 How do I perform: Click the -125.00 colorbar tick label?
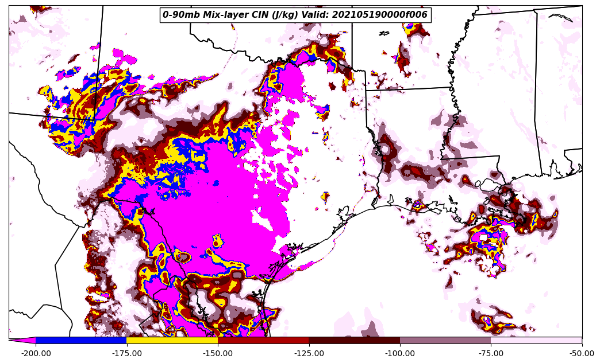309,353
